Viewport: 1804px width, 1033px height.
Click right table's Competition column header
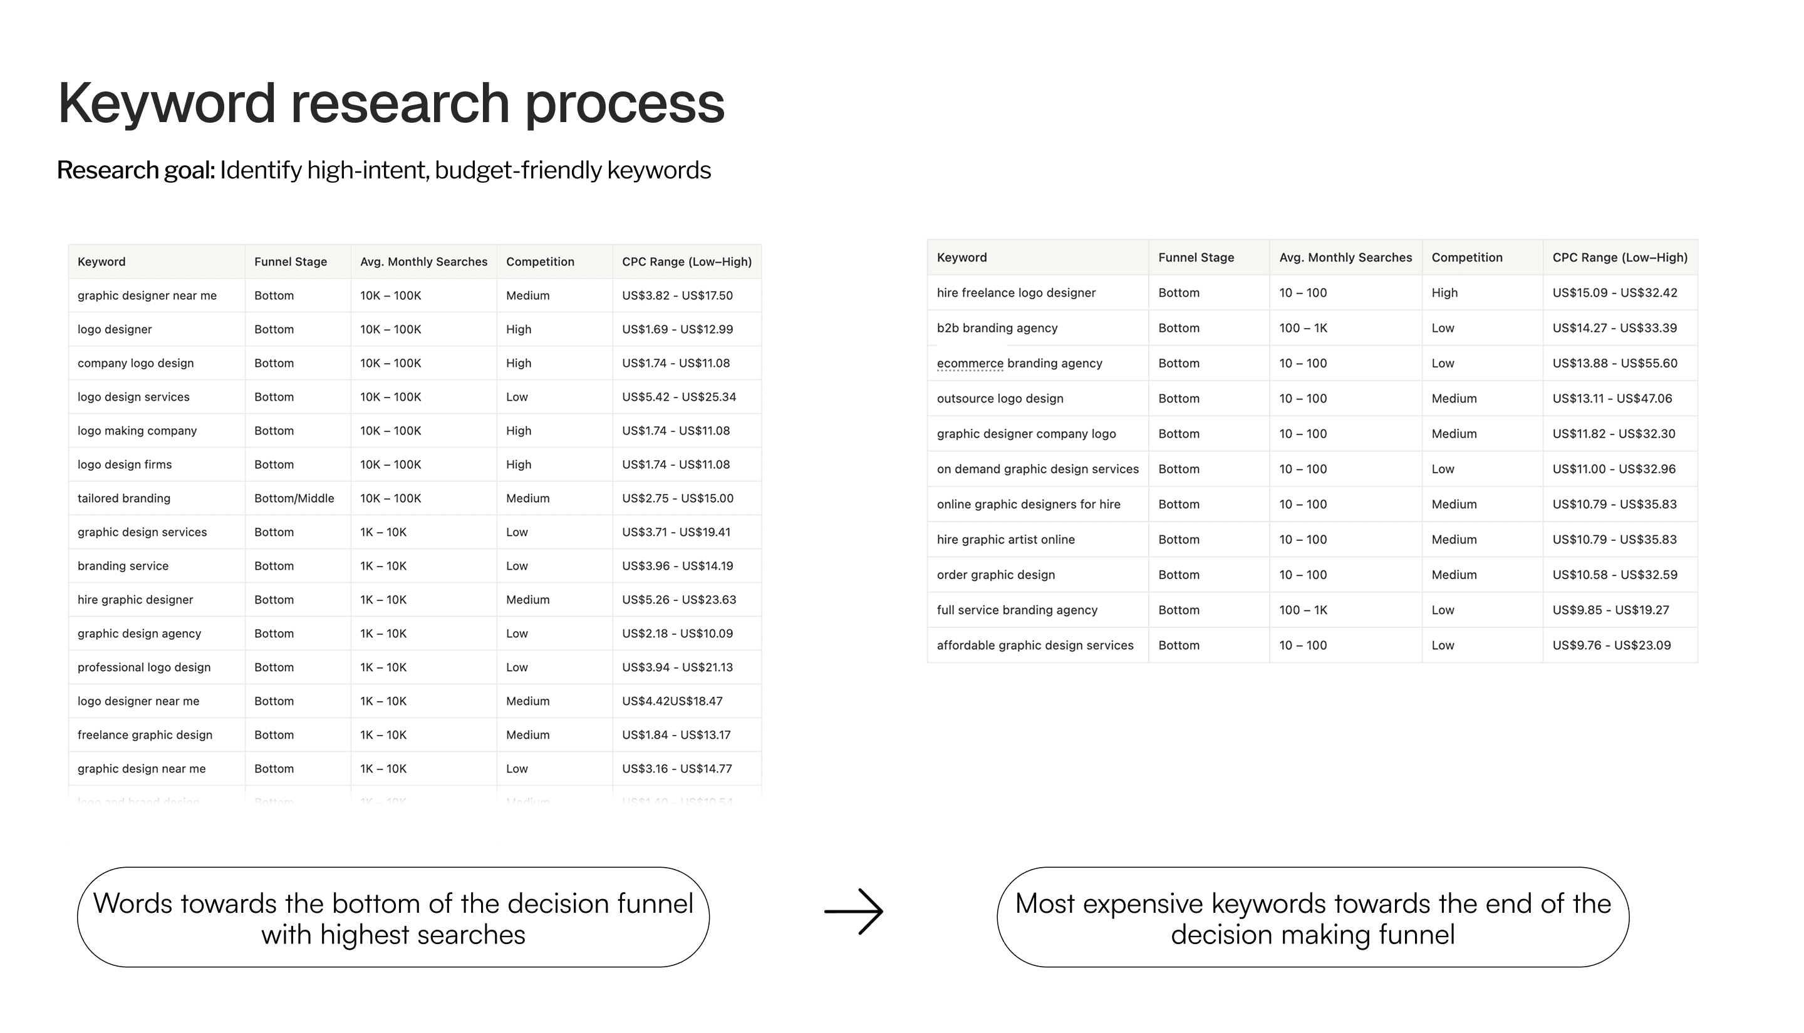1466,257
